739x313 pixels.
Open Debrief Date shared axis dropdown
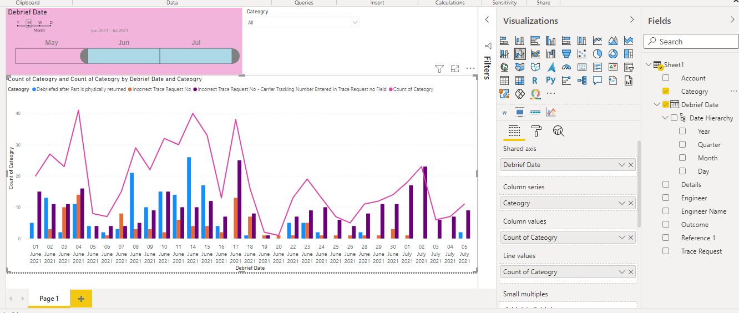coord(622,165)
